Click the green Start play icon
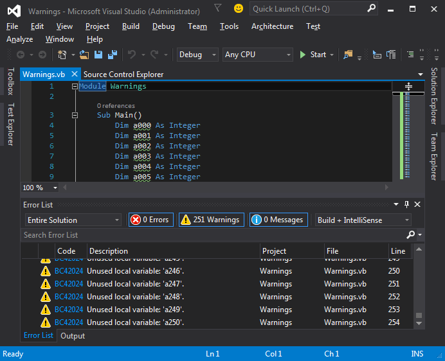 [x=302, y=55]
